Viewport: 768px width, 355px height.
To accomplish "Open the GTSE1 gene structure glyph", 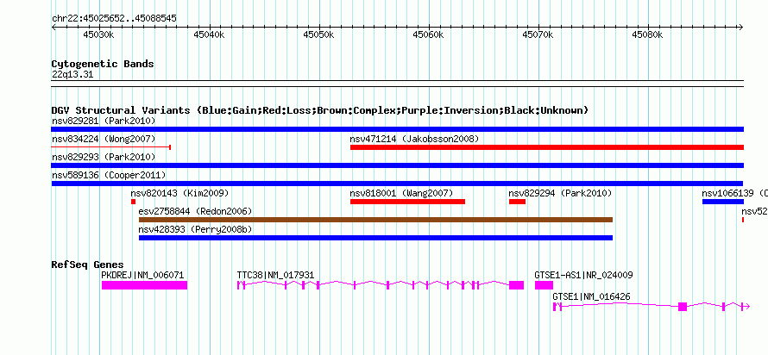I will [652, 307].
